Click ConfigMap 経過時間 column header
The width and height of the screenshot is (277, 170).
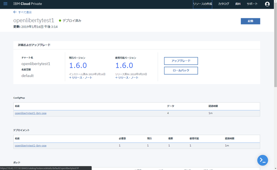coord(213,106)
